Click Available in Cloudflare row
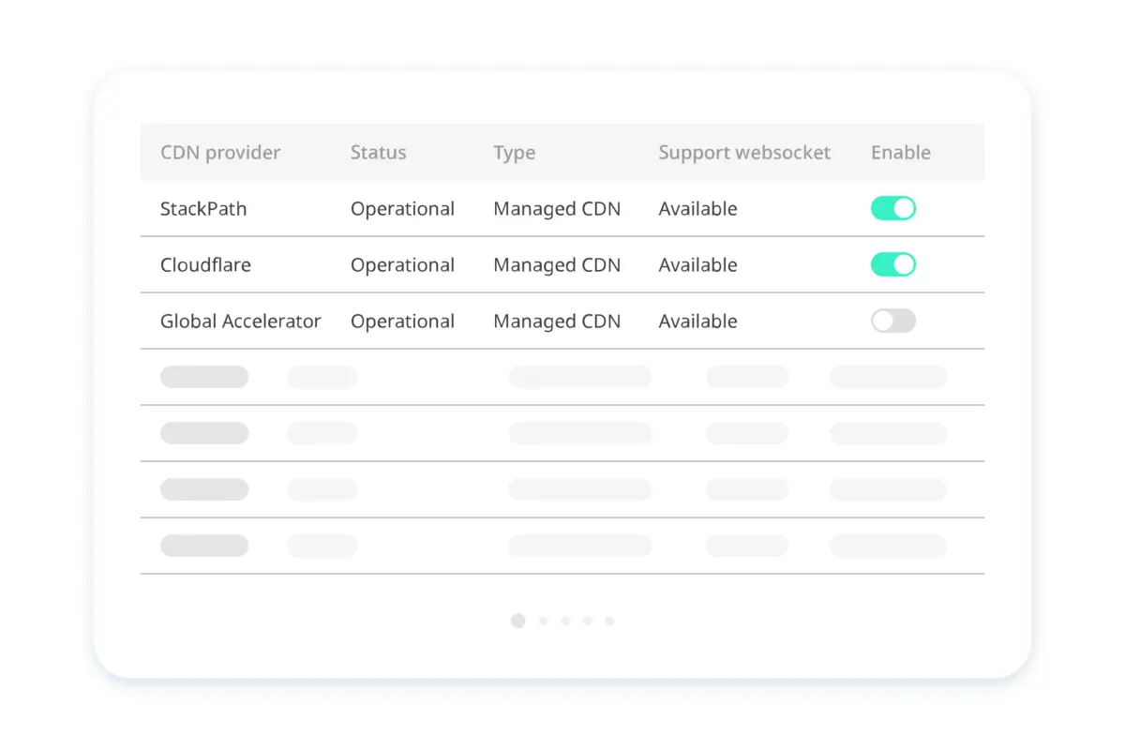The image size is (1125, 750). coord(697,264)
